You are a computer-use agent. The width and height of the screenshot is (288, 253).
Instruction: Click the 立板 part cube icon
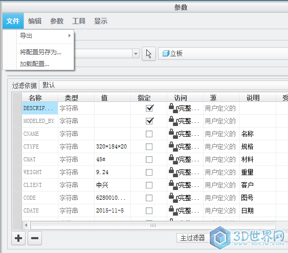coord(166,53)
